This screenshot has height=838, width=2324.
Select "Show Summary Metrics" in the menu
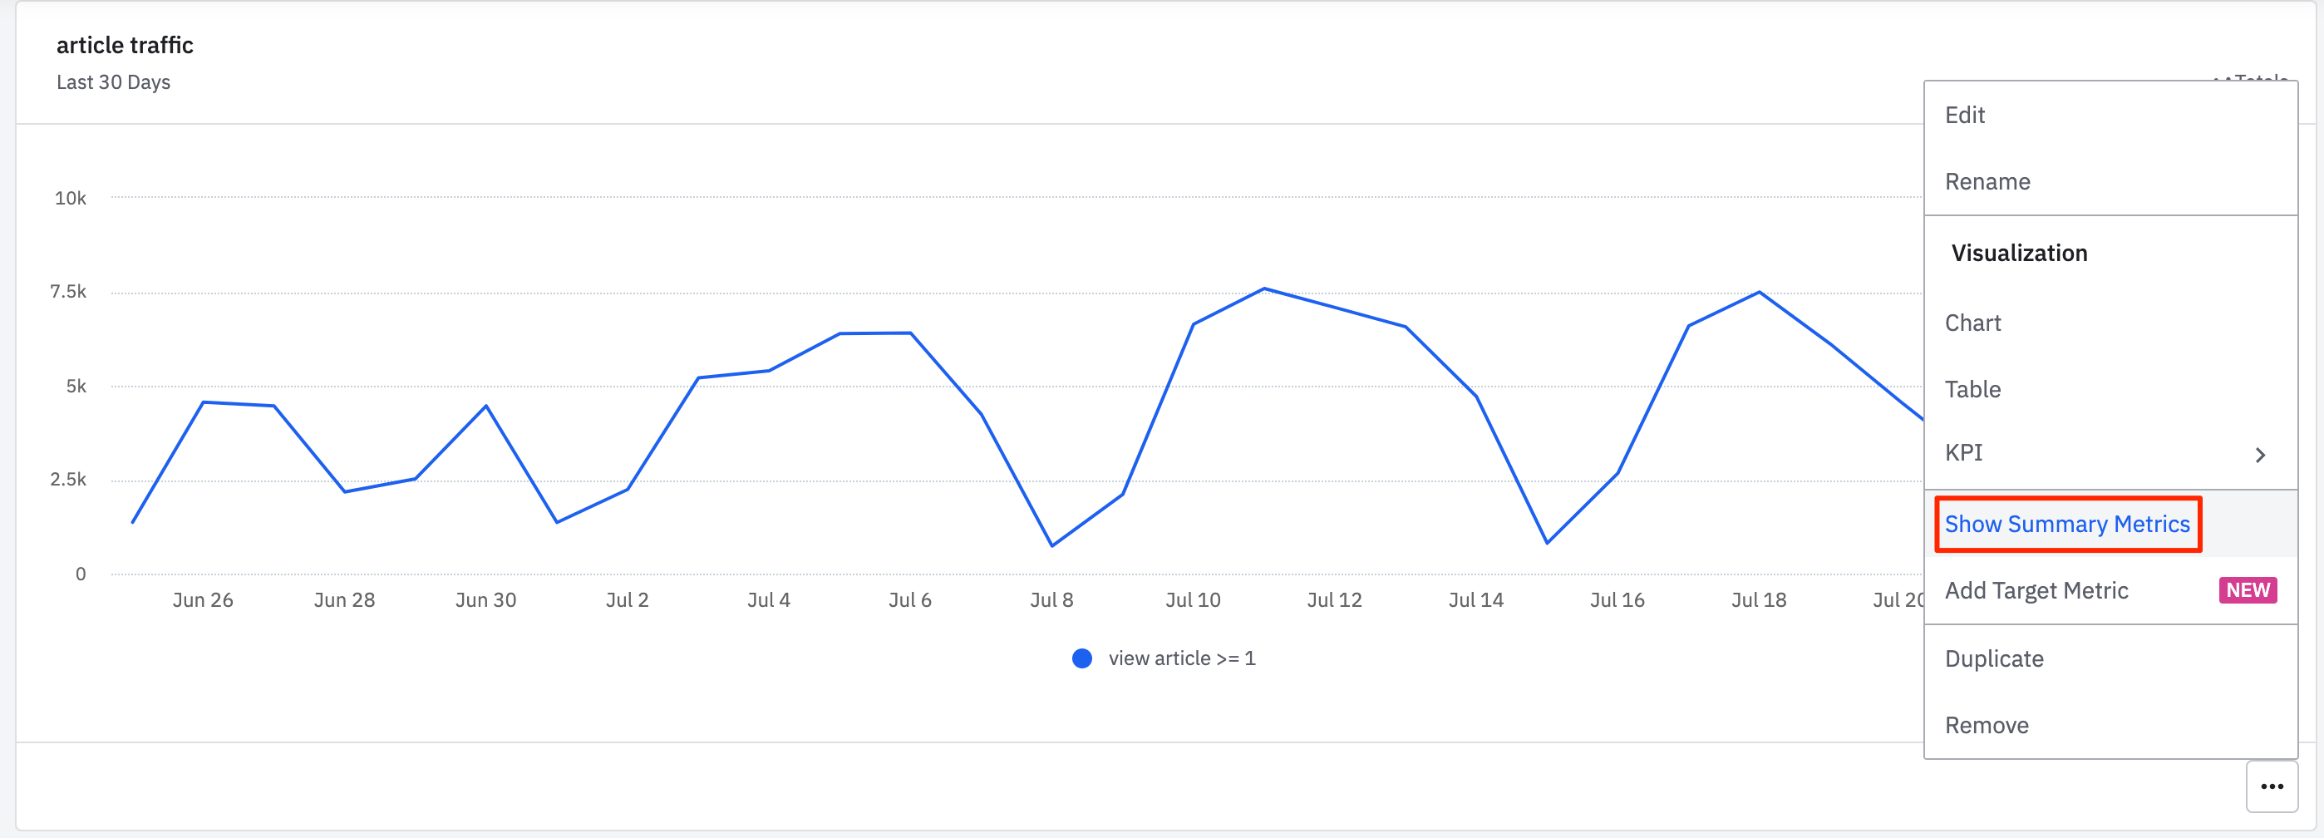coord(2067,524)
